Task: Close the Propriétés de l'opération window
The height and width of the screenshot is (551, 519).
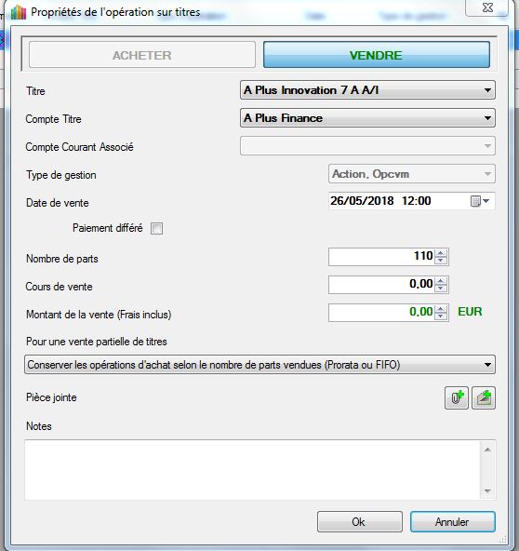Action: tap(487, 7)
